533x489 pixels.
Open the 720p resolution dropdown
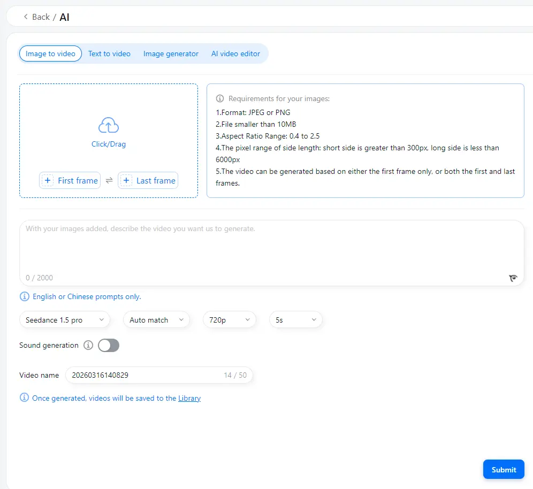click(x=229, y=319)
